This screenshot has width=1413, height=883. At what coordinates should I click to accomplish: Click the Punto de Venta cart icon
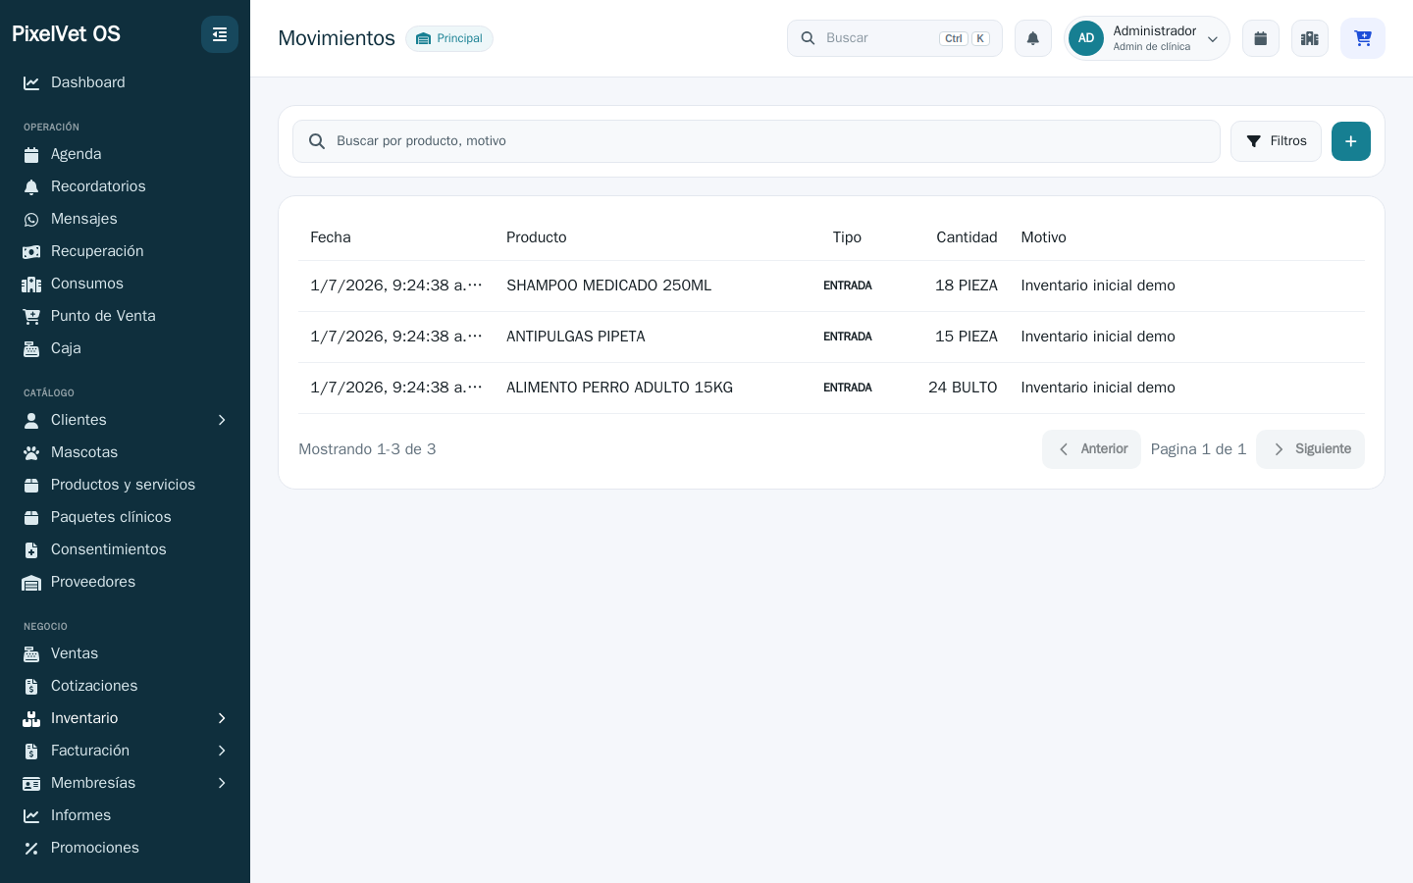31,317
